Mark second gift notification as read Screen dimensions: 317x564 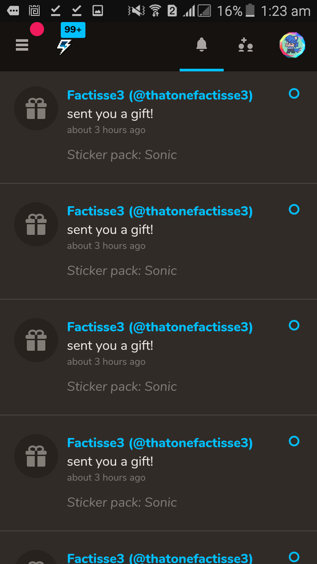294,209
